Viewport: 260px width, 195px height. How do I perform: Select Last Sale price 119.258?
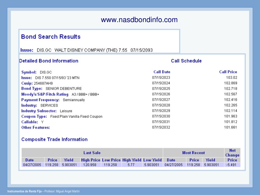[52, 165]
